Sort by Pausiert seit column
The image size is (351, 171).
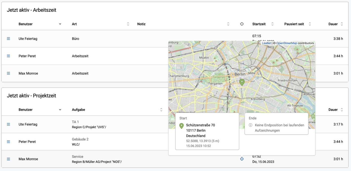310,24
